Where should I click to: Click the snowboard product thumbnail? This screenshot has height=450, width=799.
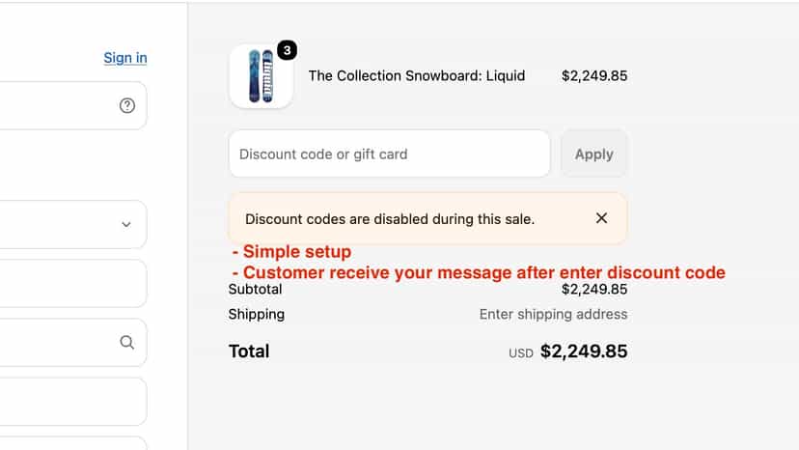(261, 76)
